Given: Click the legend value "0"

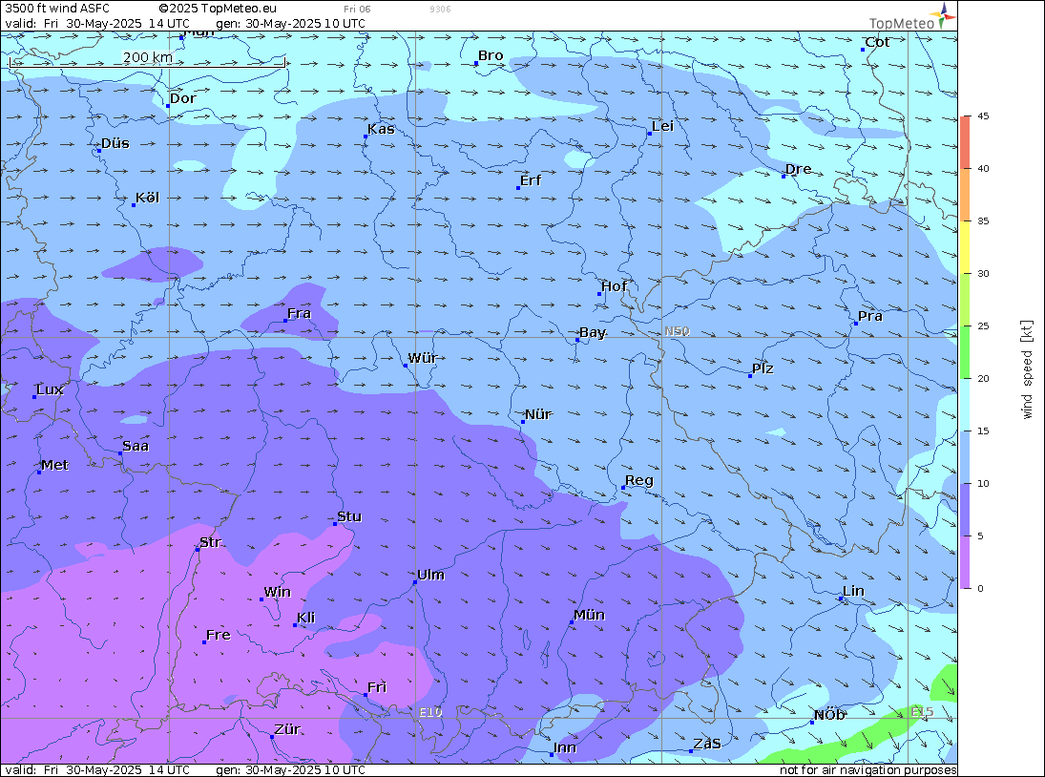Looking at the screenshot, I should (x=980, y=588).
